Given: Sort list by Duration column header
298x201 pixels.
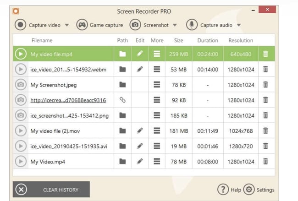Looking at the screenshot, I should tap(208, 40).
